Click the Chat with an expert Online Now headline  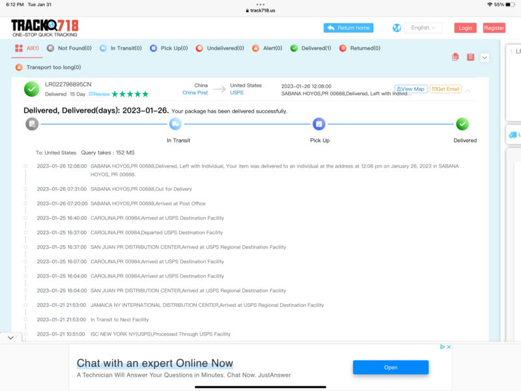pos(155,363)
